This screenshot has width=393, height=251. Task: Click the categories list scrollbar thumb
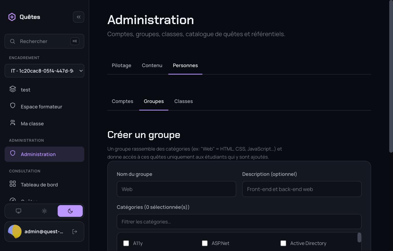[x=359, y=238]
